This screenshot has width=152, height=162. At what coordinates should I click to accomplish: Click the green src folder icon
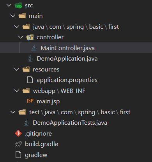tap(18, 5)
